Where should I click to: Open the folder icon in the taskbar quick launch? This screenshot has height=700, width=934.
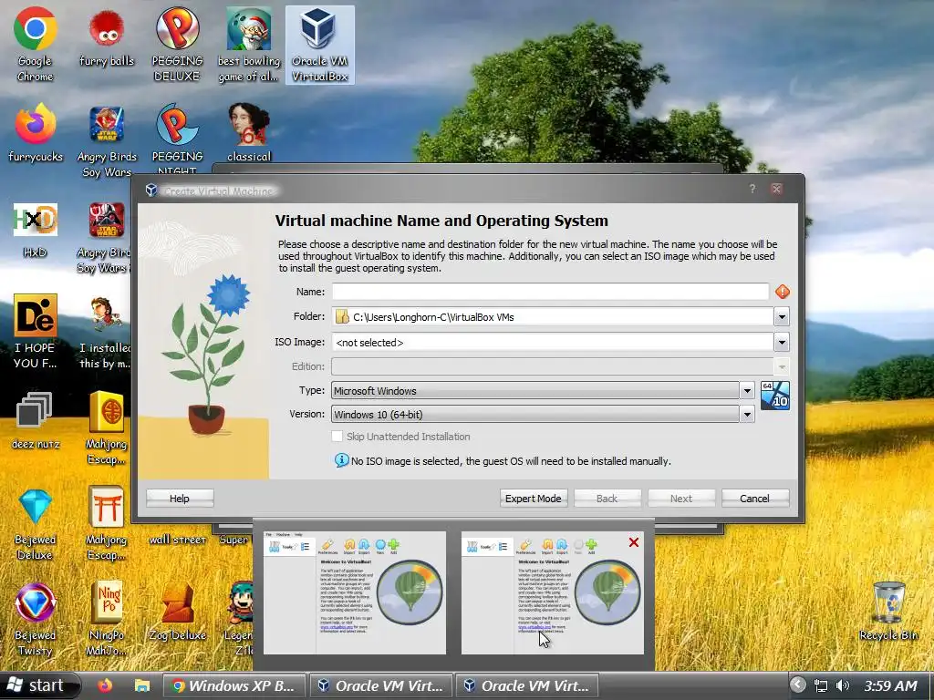pos(141,685)
